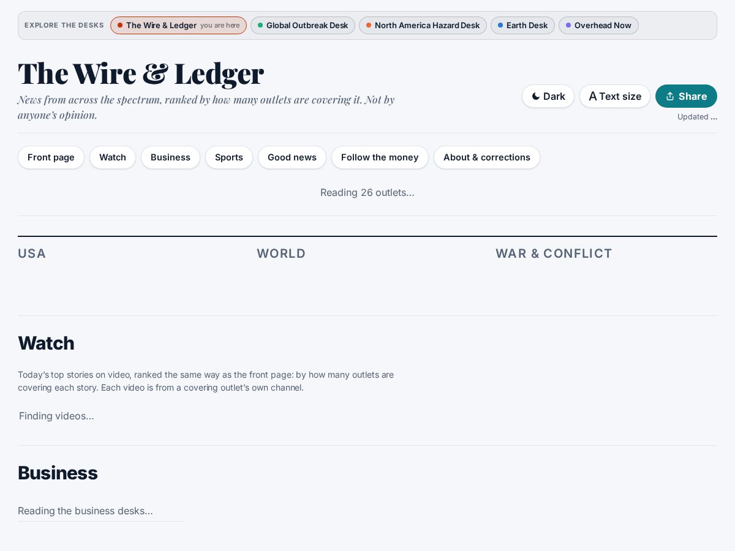Open the North America Hazard Desk
This screenshot has height=551, width=735.
423,25
